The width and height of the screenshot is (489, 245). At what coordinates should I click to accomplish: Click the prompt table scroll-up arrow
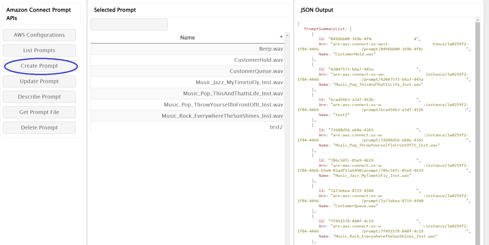[x=287, y=35]
